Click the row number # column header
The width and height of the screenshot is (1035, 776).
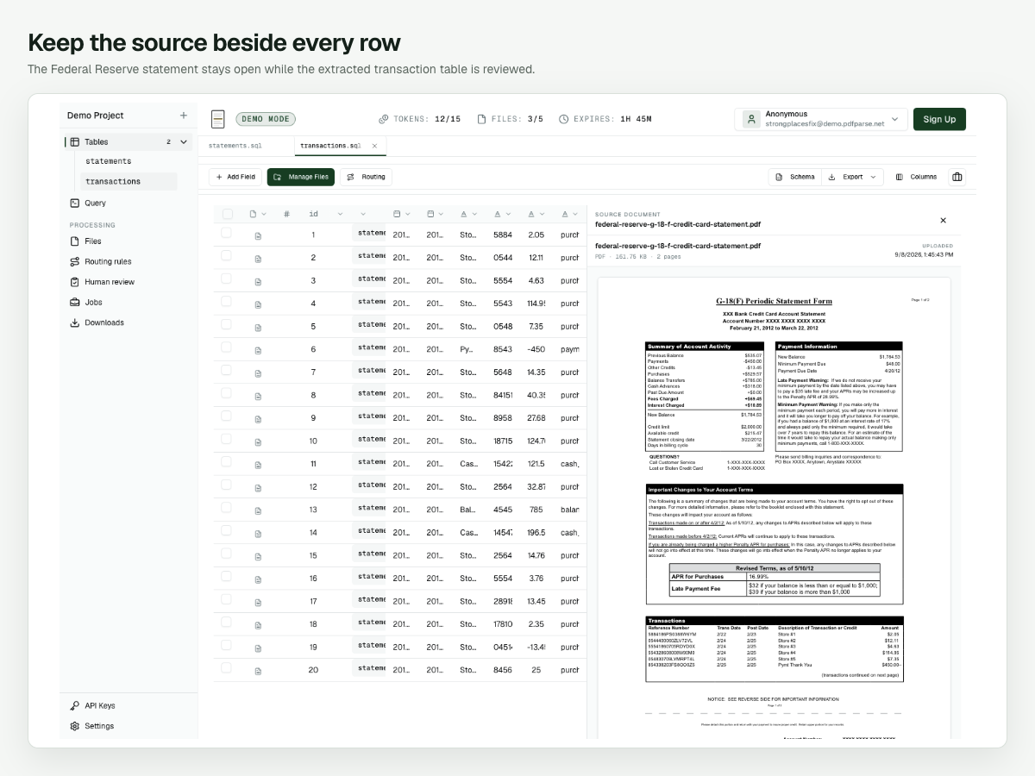tap(286, 214)
